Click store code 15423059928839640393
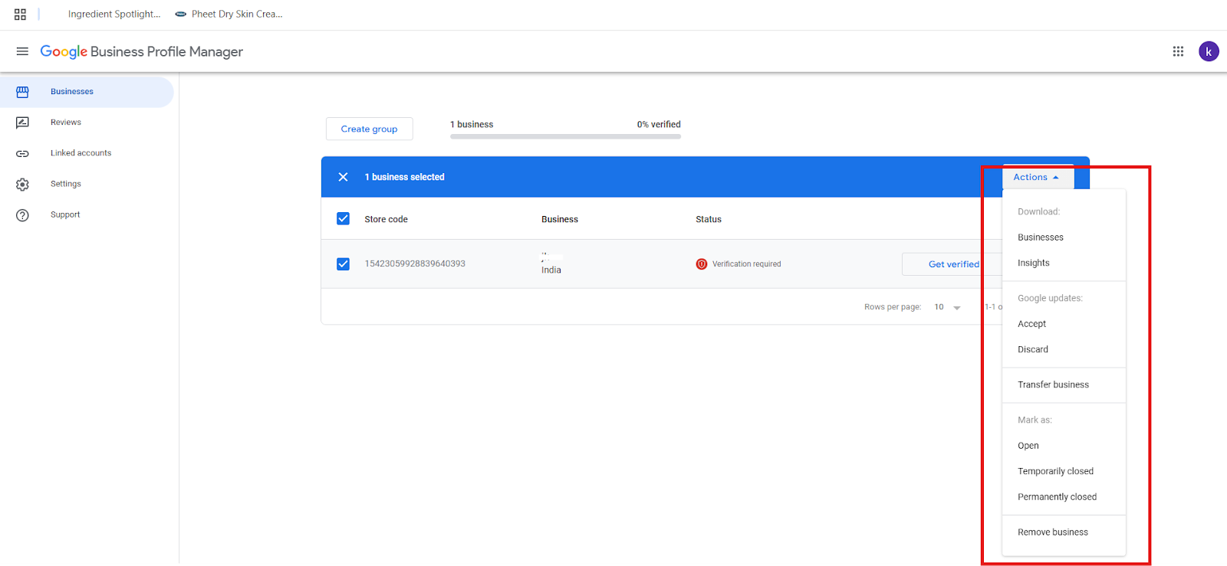 tap(415, 263)
